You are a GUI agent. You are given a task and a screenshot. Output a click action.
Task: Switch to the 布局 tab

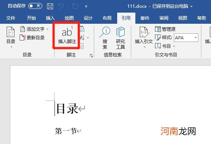click(107, 18)
